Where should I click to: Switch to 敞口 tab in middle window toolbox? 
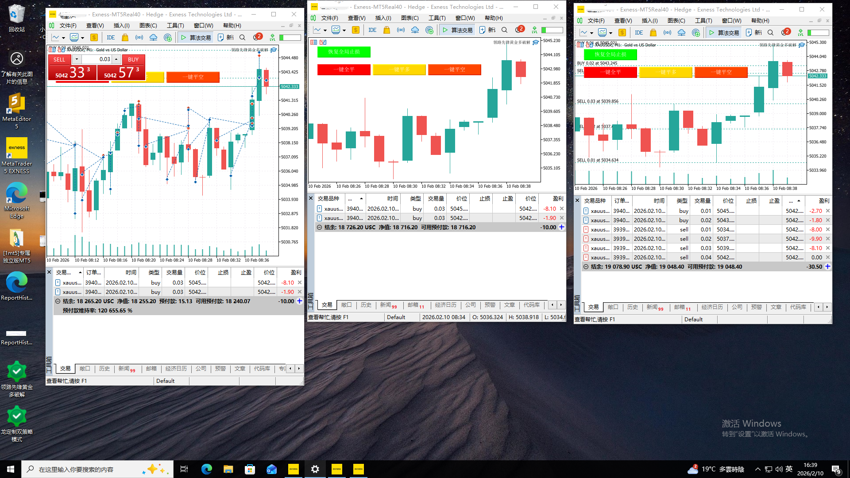tap(346, 305)
